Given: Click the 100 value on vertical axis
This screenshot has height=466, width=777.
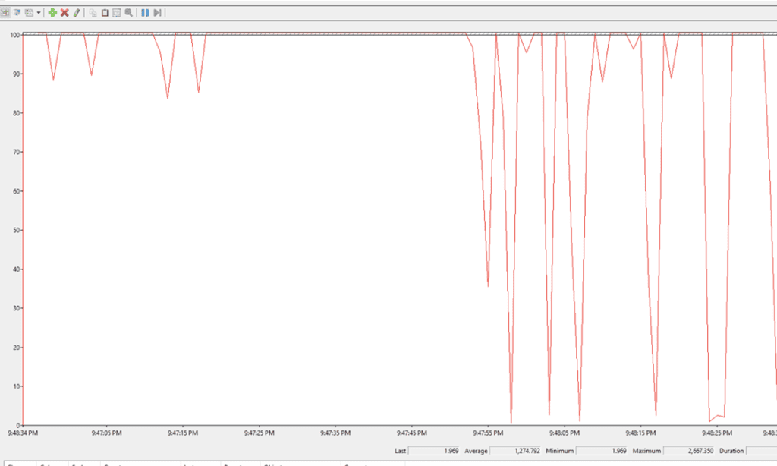Looking at the screenshot, I should [15, 35].
